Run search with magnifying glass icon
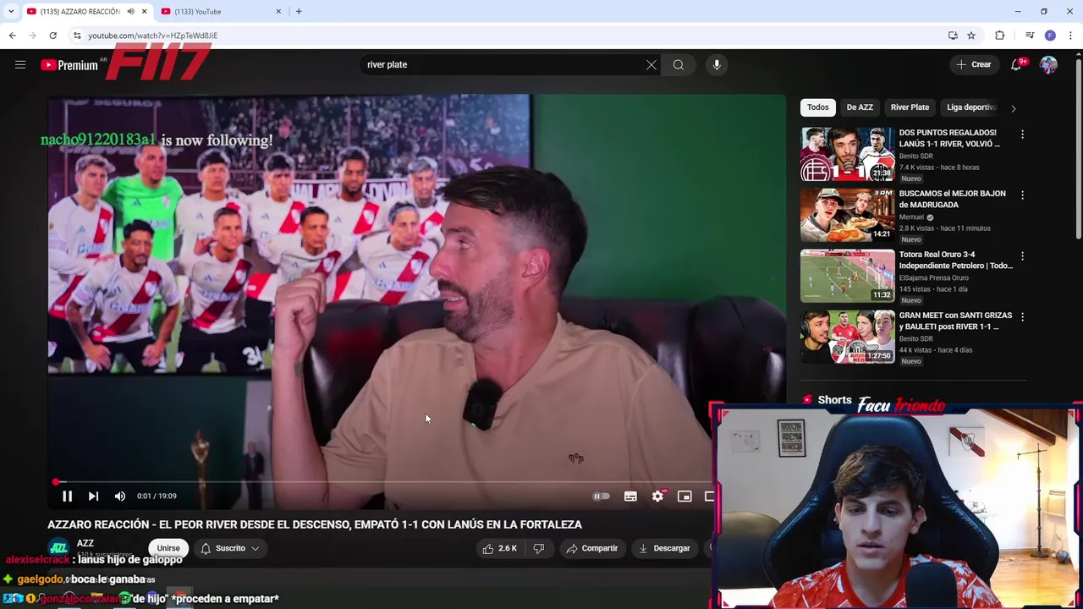 [679, 64]
